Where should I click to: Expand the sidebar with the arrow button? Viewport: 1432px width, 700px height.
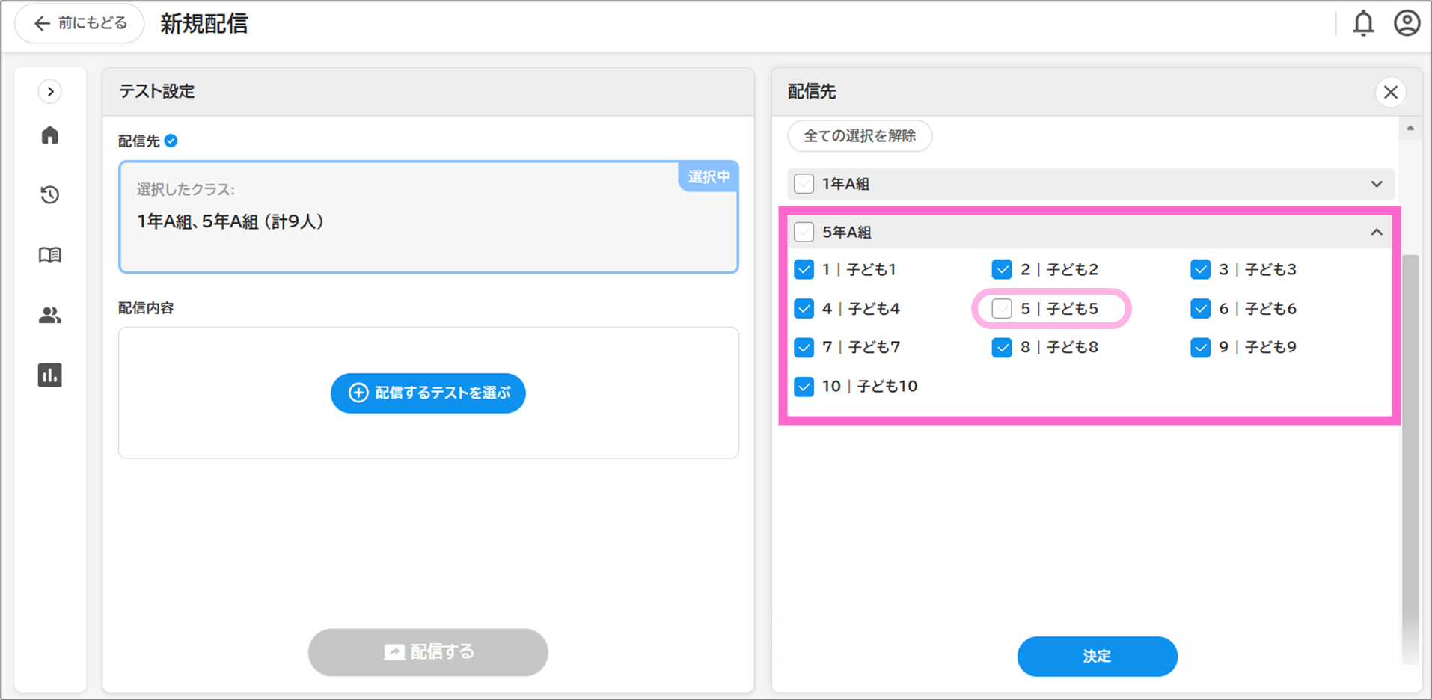coord(50,92)
